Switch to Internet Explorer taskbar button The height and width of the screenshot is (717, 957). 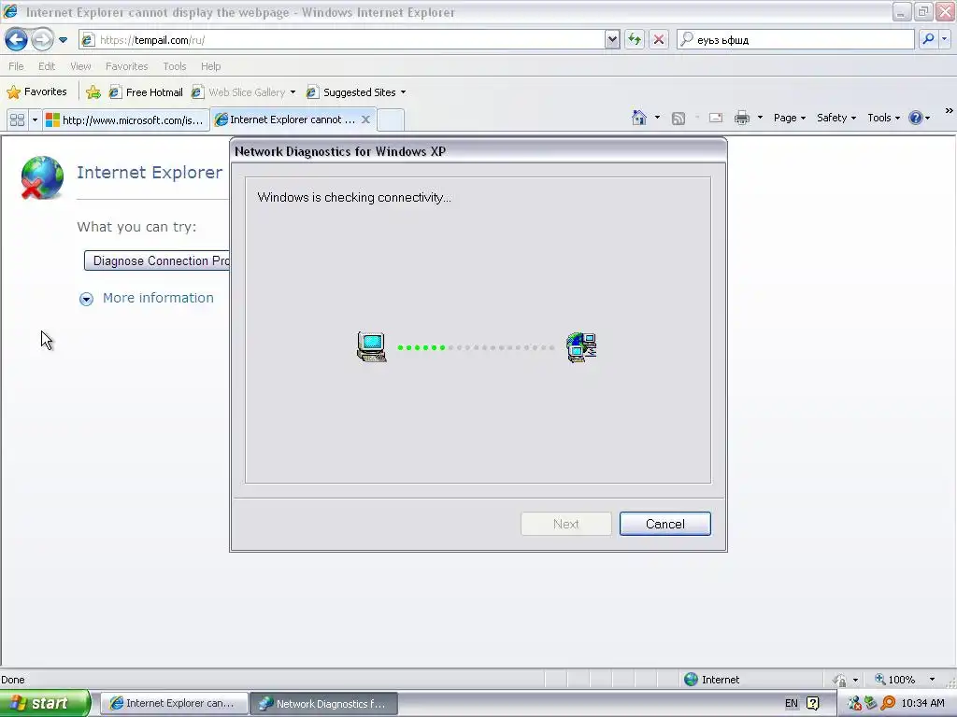coord(174,704)
